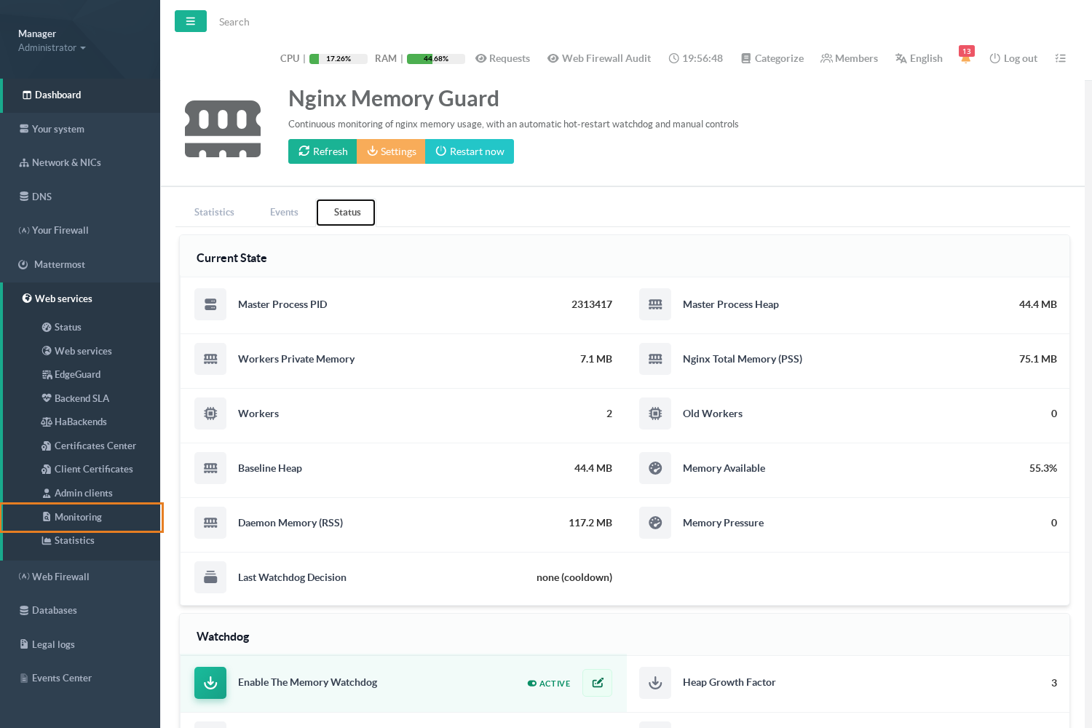Open Dashboard in the sidebar
This screenshot has height=728, width=1092.
[x=80, y=95]
